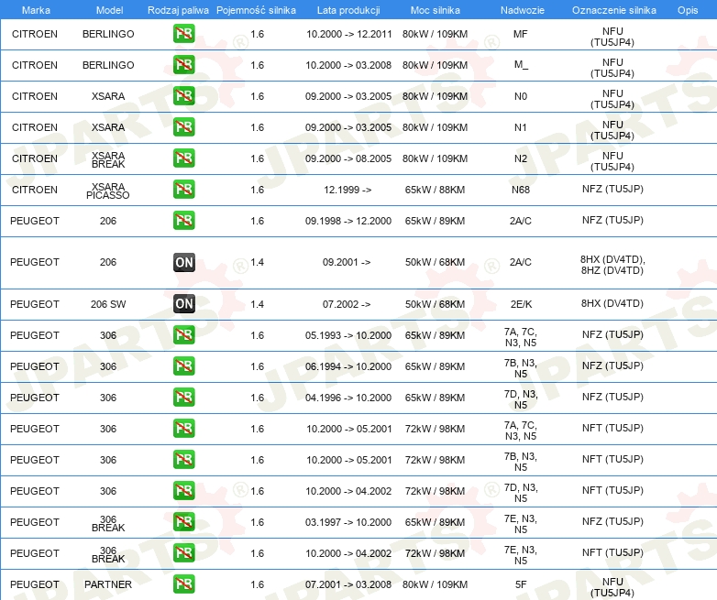
Task: Click petrol icon in 206 09.1998 row
Action: click(183, 220)
